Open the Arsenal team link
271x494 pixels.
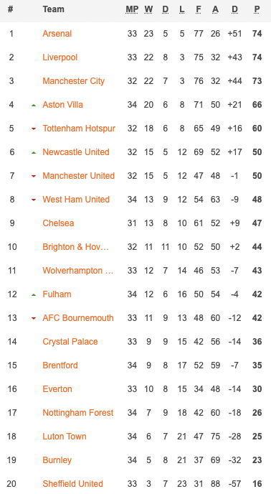pos(57,34)
